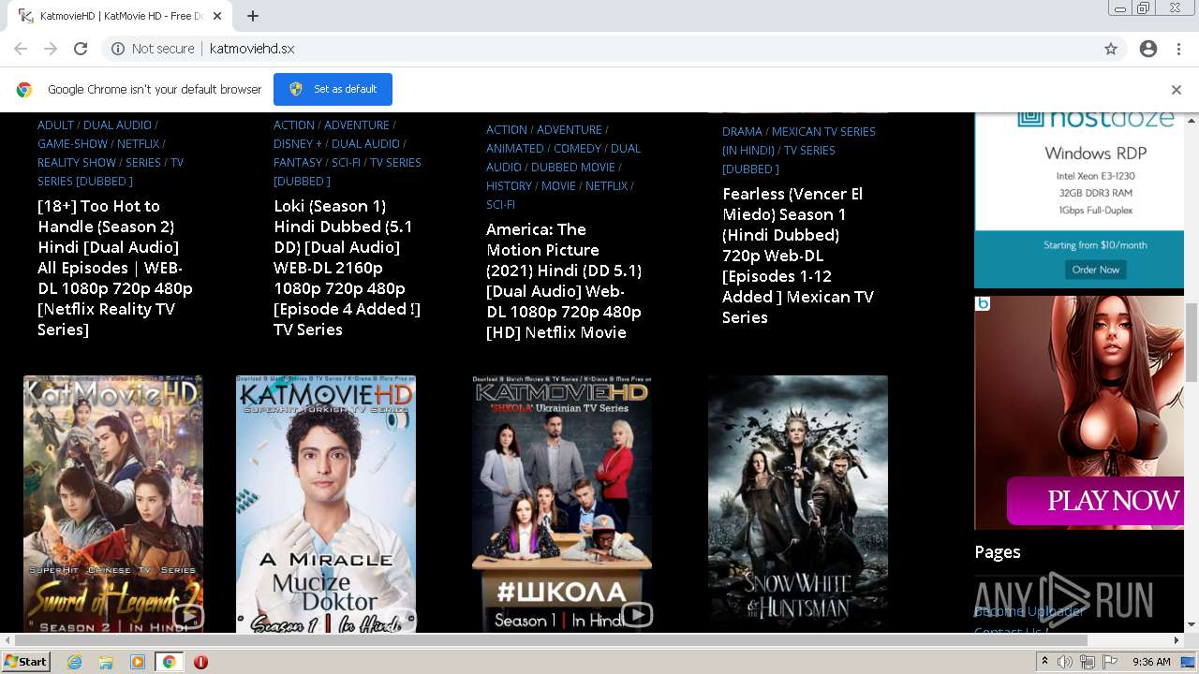Close the KatmovieHD browser tab

pyautogui.click(x=218, y=16)
